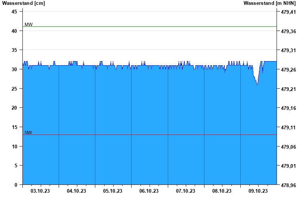Click the right axis value 479,21
This screenshot has height=205, width=299.
(289, 89)
